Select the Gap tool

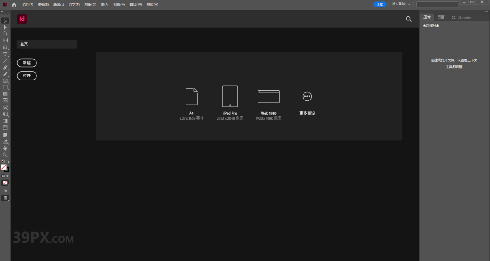coord(5,40)
